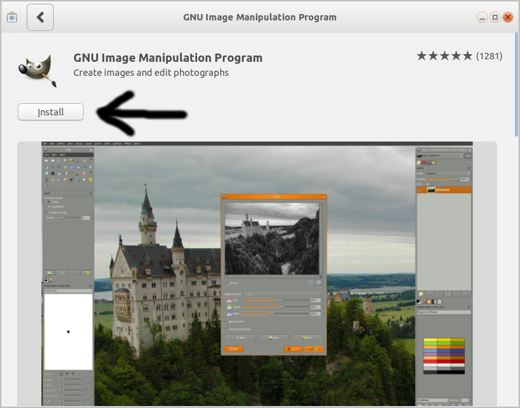Click the window title bar text
Image resolution: width=520 pixels, height=408 pixels.
(260, 17)
